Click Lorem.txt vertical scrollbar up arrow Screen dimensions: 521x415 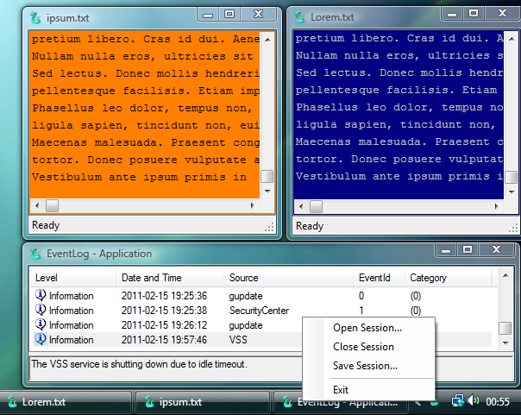pyautogui.click(x=512, y=39)
